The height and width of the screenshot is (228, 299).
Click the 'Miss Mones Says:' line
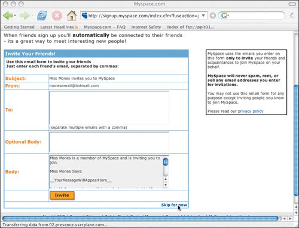66,171
